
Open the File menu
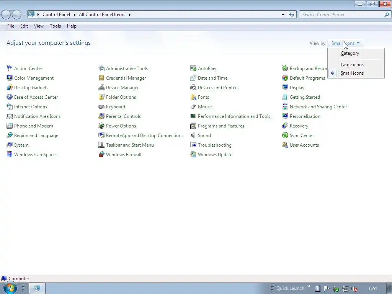pyautogui.click(x=10, y=26)
